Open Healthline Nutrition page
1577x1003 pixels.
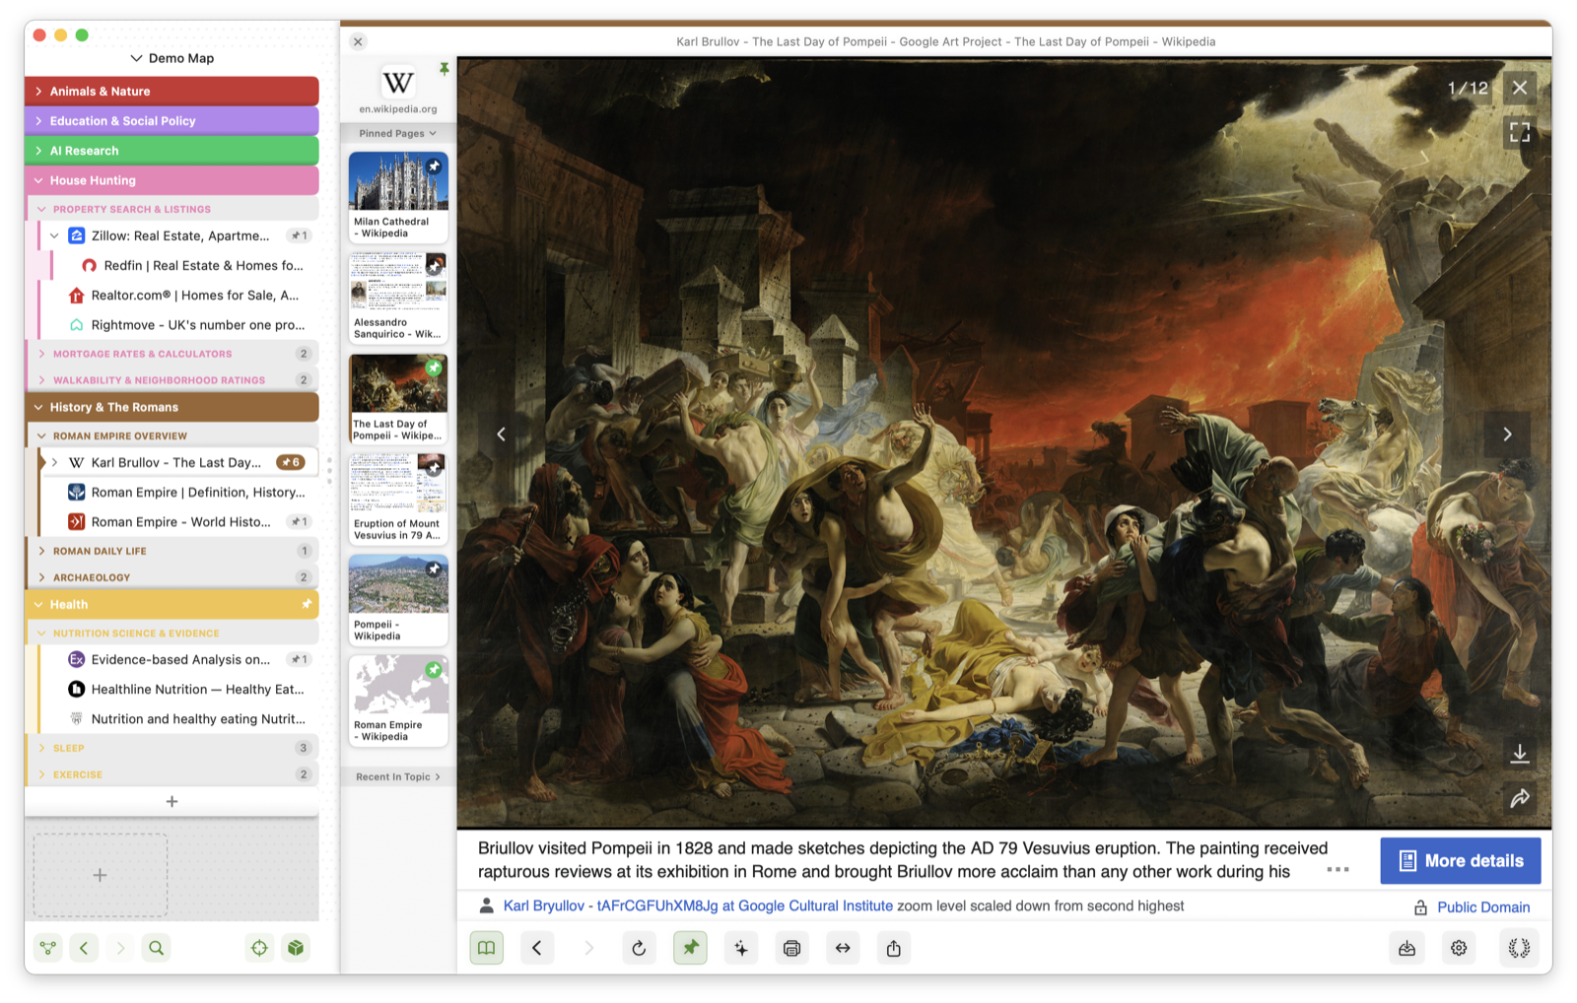click(187, 690)
